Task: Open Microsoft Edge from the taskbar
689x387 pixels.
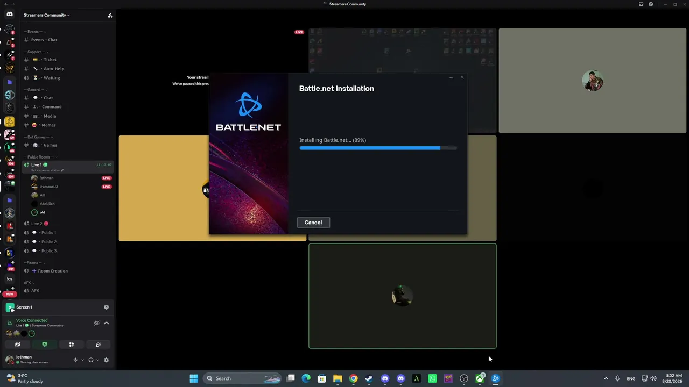Action: (306, 378)
